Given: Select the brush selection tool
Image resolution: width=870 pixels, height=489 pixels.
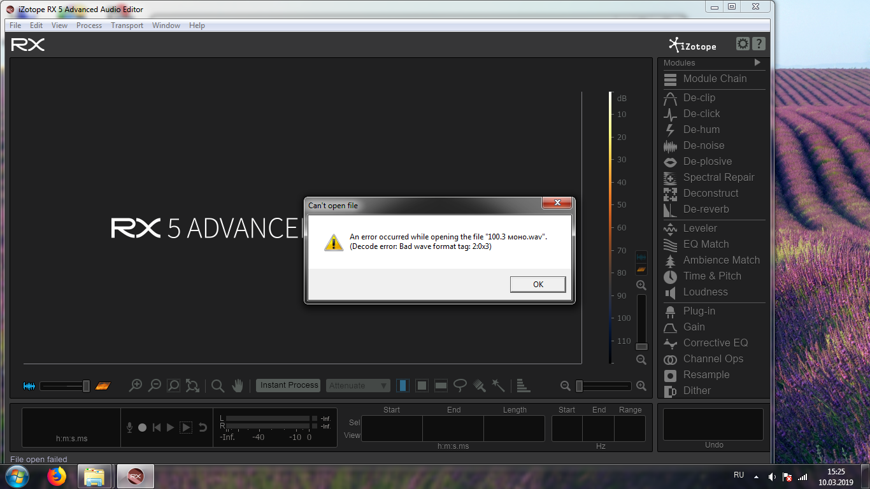Looking at the screenshot, I should click(x=480, y=386).
